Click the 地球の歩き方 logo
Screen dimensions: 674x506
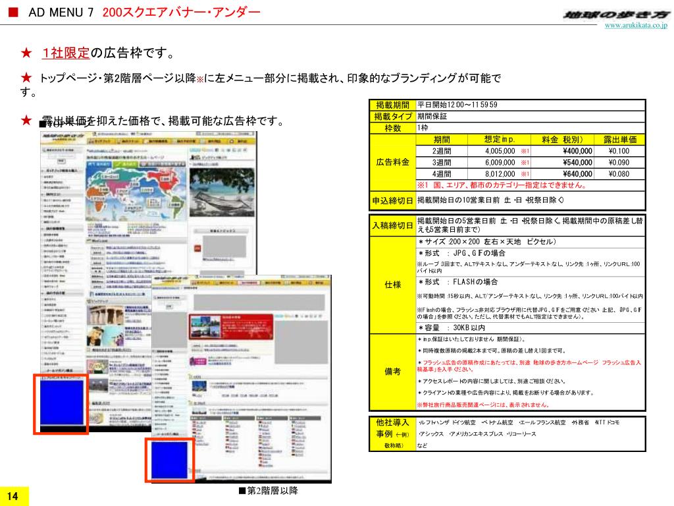pos(617,15)
